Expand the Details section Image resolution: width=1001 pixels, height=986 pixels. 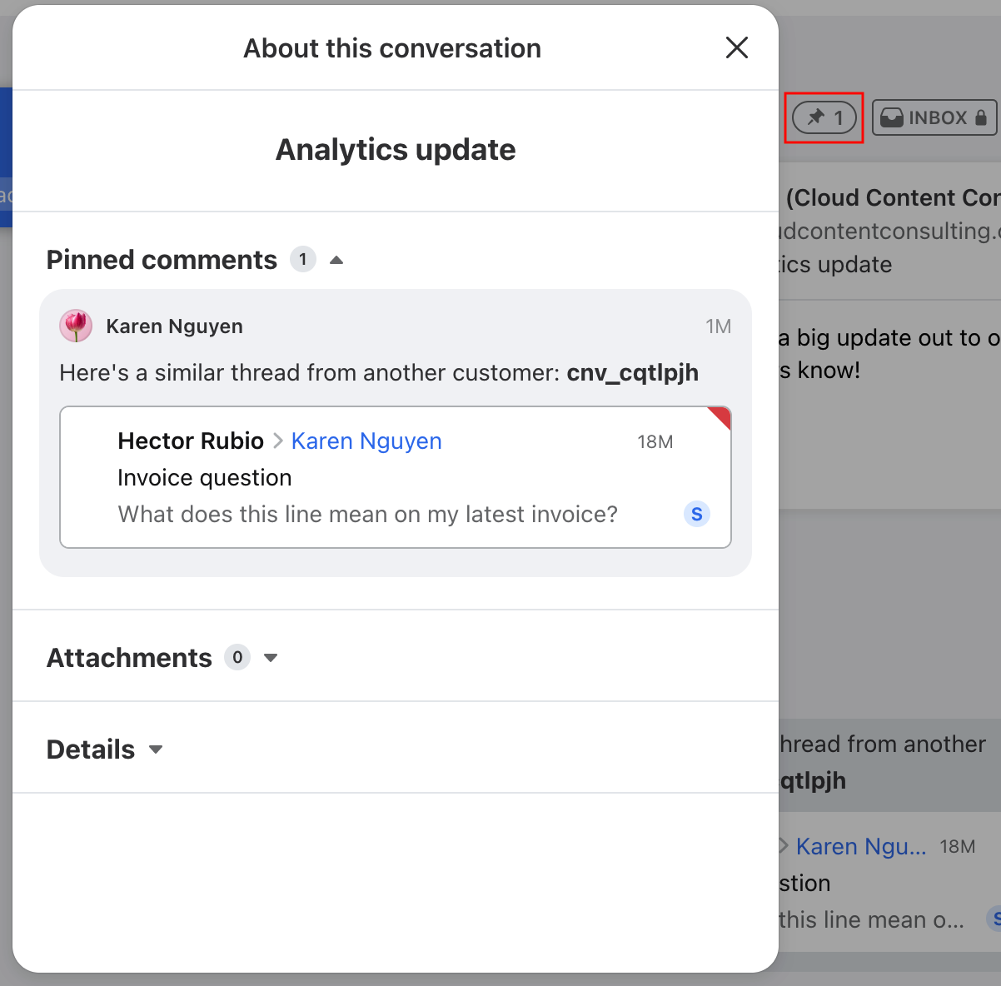156,749
